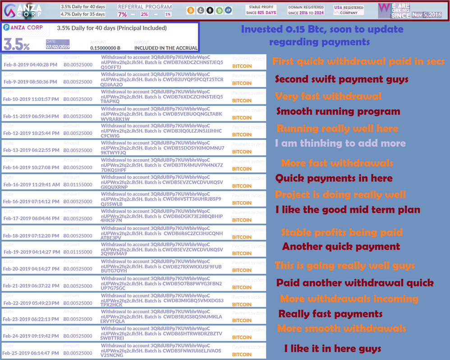The width and height of the screenshot is (450, 360).
Task: Click 'Paid another withdrawal quick' comment
Action: (355, 283)
